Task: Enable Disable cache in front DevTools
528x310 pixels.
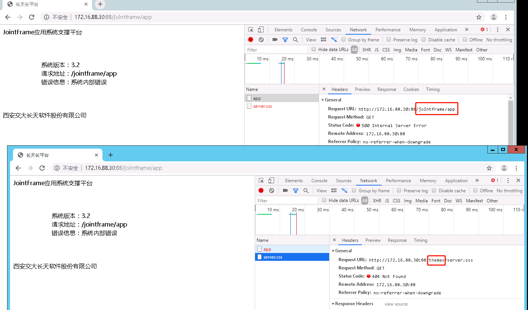Action: [x=434, y=190]
